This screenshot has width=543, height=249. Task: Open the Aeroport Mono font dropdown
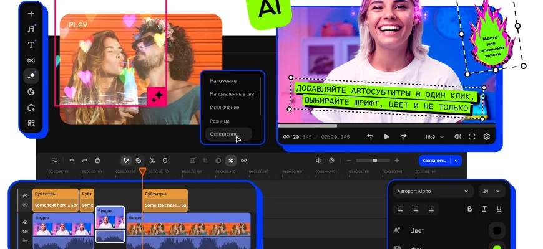[x=433, y=191]
